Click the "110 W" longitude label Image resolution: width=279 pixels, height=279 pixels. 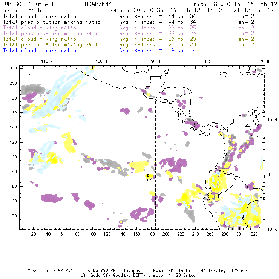coord(47,61)
